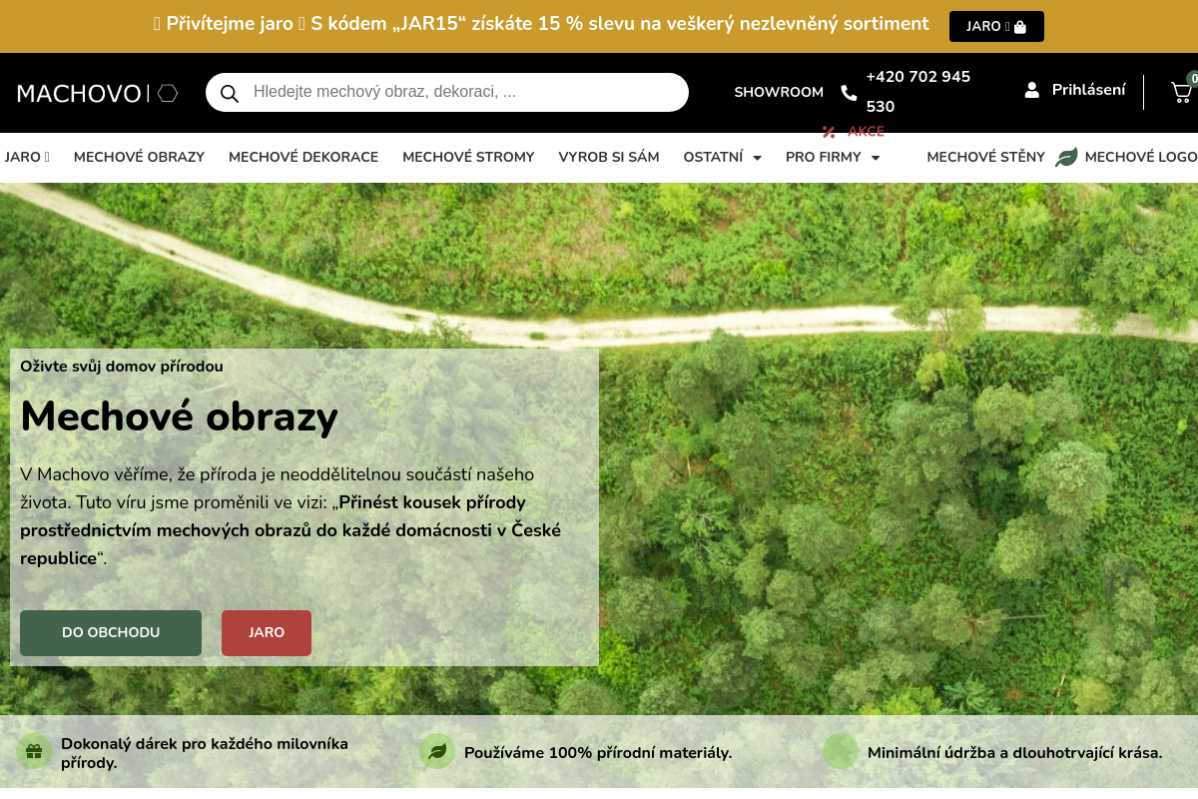The image size is (1198, 799).
Task: Open Mechové stěny menu item
Action: (986, 157)
